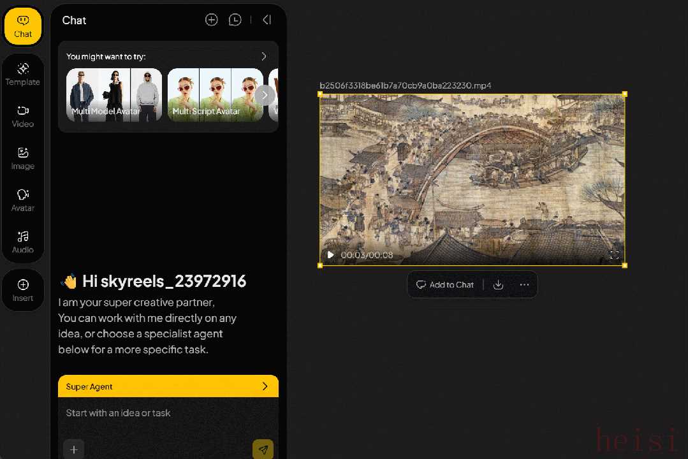The width and height of the screenshot is (688, 459).
Task: Toggle fullscreen on the video
Action: tap(614, 255)
